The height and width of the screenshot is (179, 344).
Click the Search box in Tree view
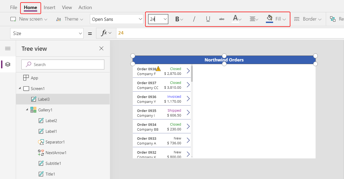pyautogui.click(x=63, y=64)
